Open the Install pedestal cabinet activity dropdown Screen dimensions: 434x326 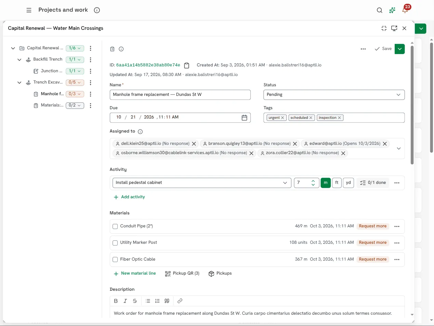point(201,183)
